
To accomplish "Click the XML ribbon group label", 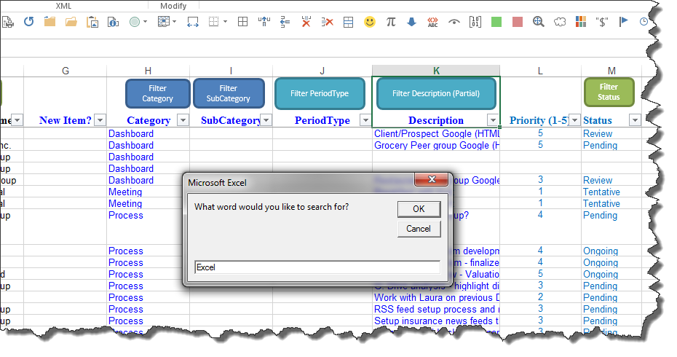I will pyautogui.click(x=63, y=6).
